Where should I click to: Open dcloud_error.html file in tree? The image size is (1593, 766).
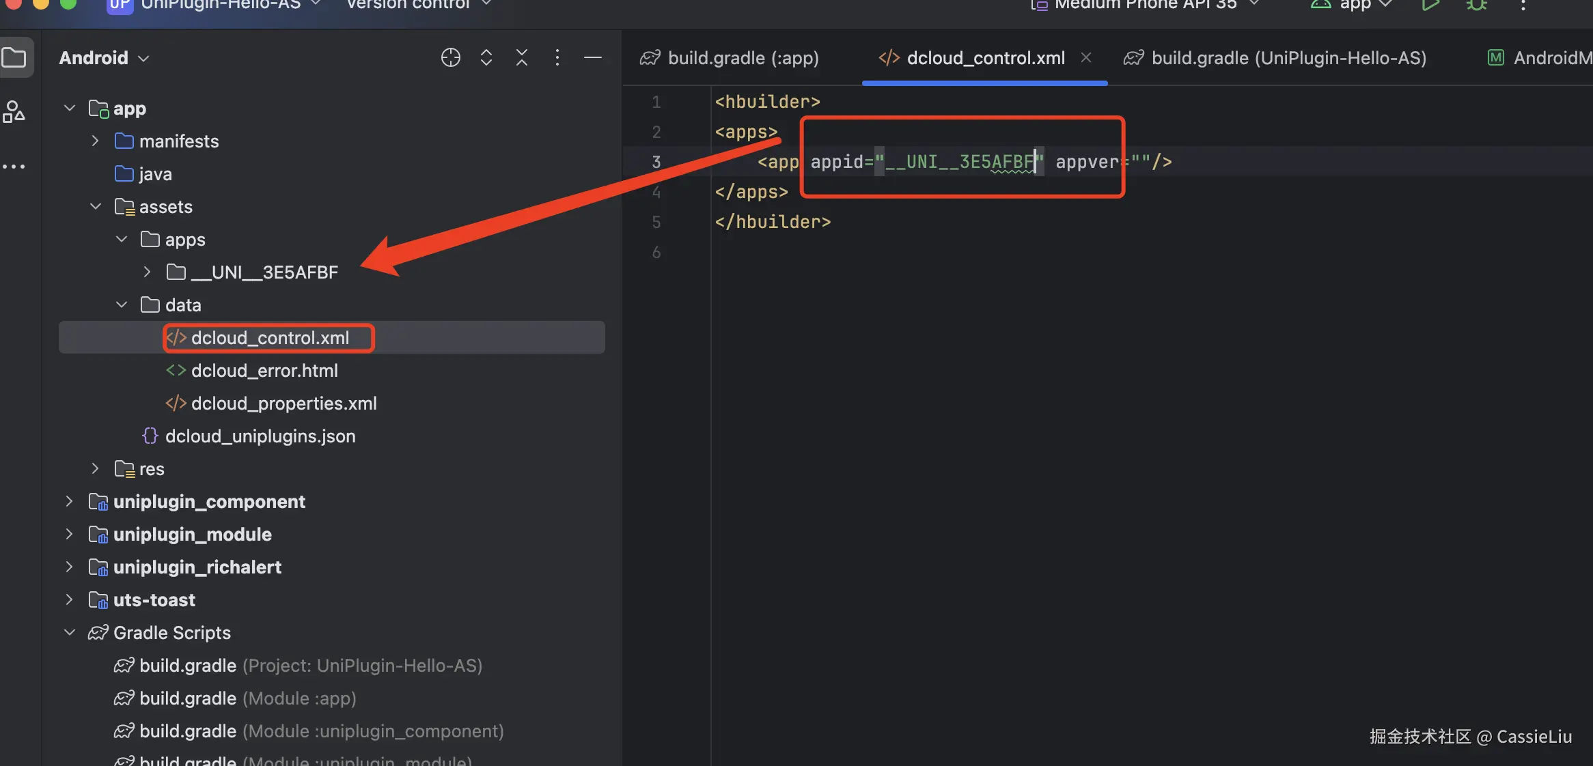[x=264, y=371]
